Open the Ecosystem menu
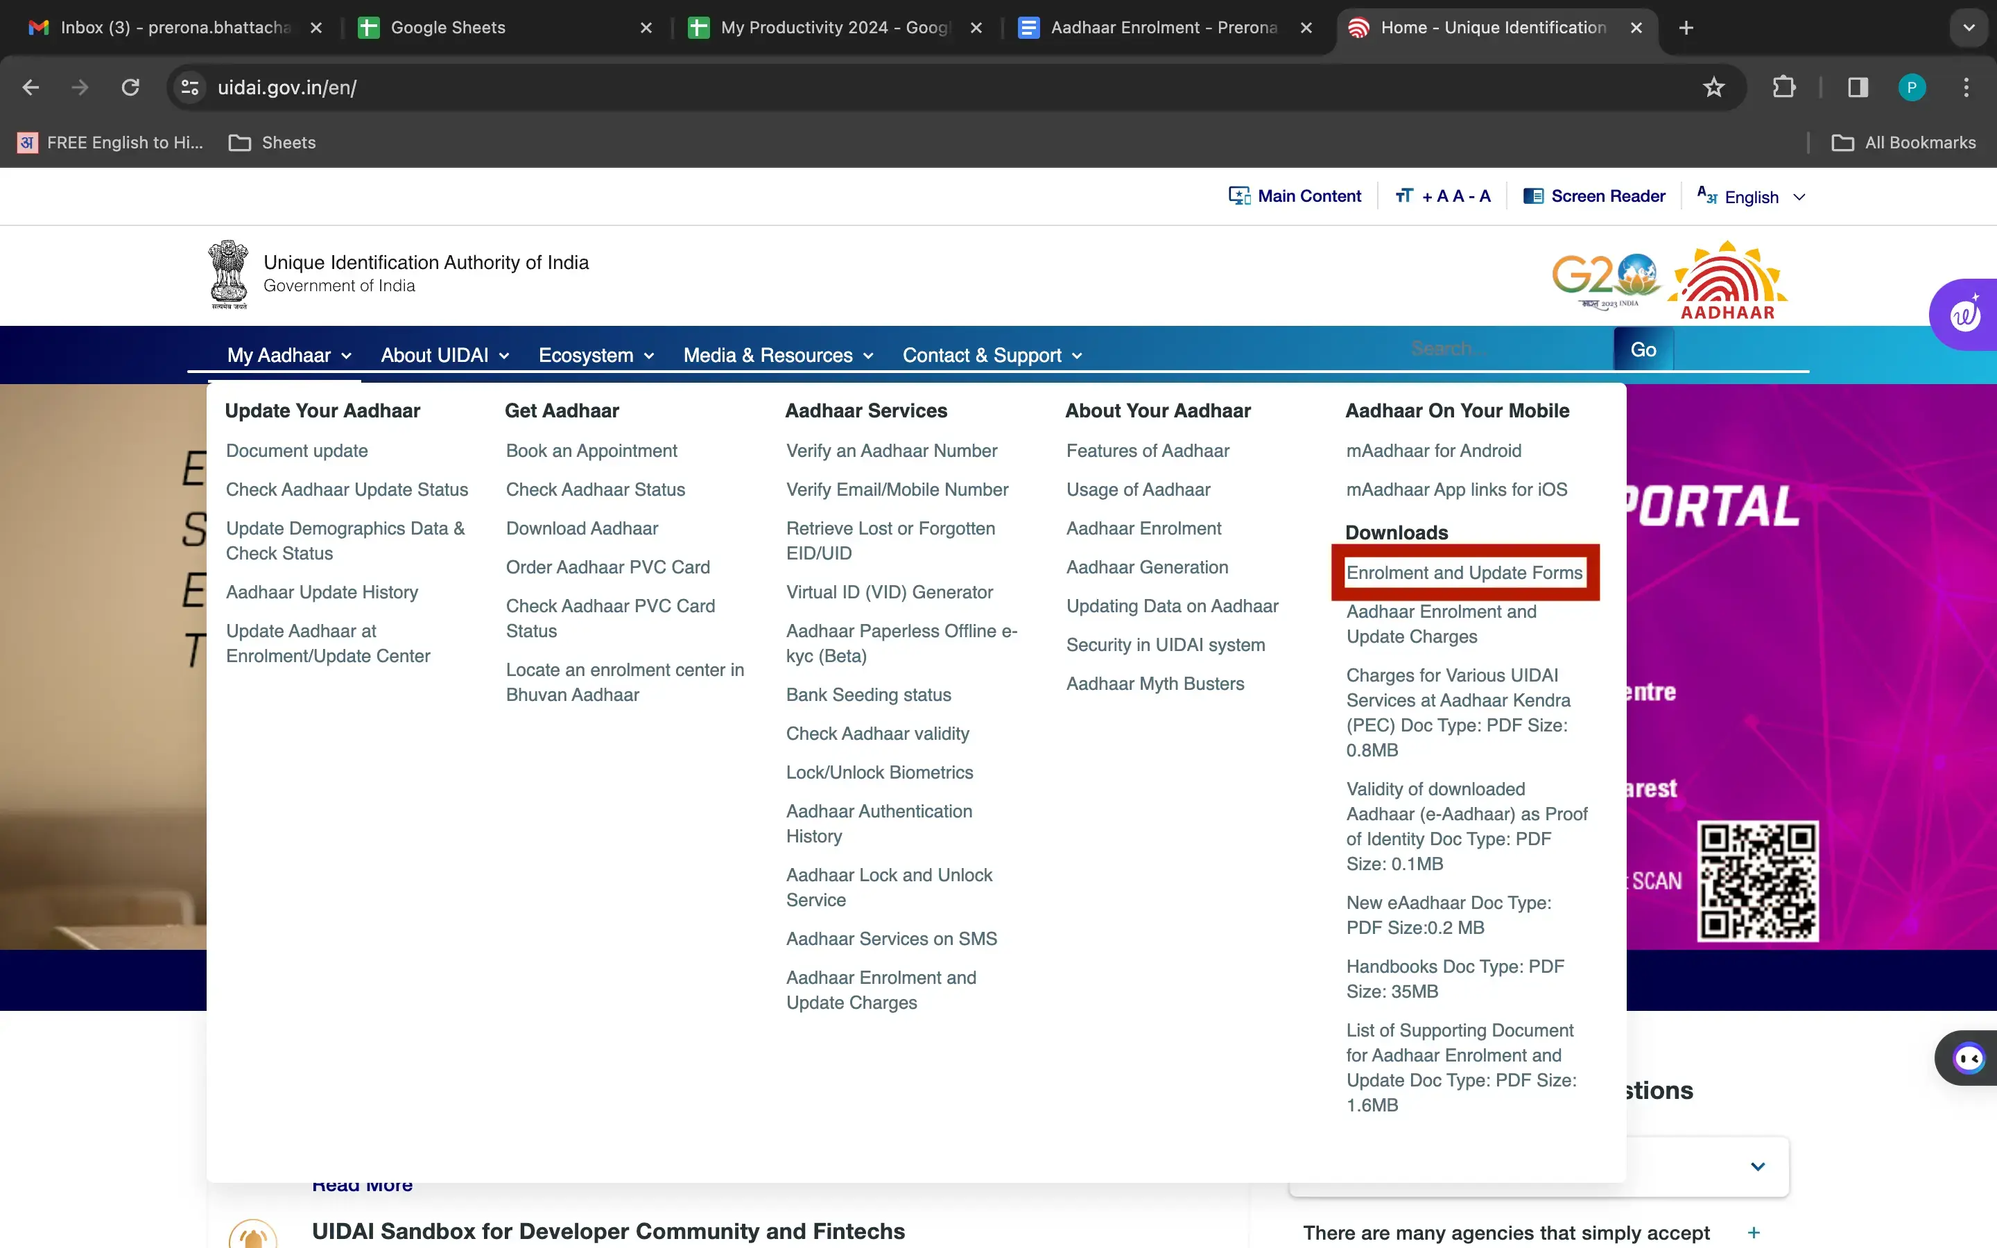The height and width of the screenshot is (1248, 1997). point(596,355)
